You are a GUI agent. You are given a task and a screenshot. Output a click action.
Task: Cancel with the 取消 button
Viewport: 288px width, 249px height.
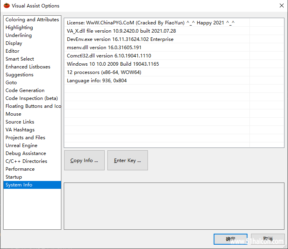pos(268,239)
